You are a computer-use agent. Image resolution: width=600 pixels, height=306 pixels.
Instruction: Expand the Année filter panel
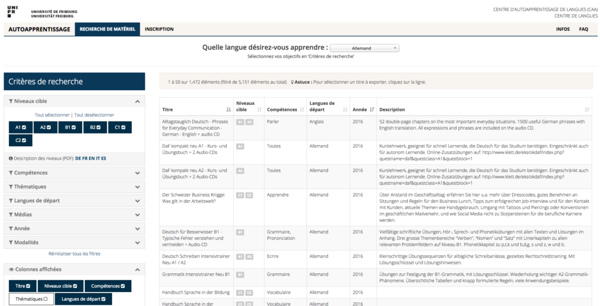click(74, 228)
